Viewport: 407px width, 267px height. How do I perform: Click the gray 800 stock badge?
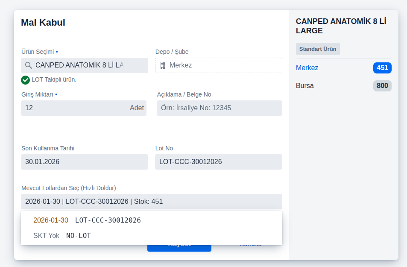click(382, 86)
